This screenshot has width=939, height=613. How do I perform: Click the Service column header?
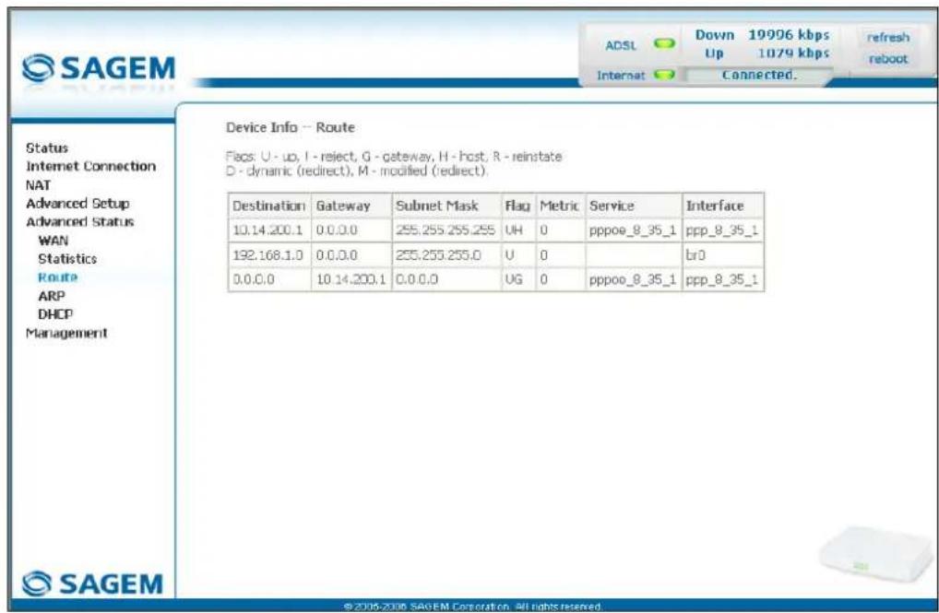634,206
